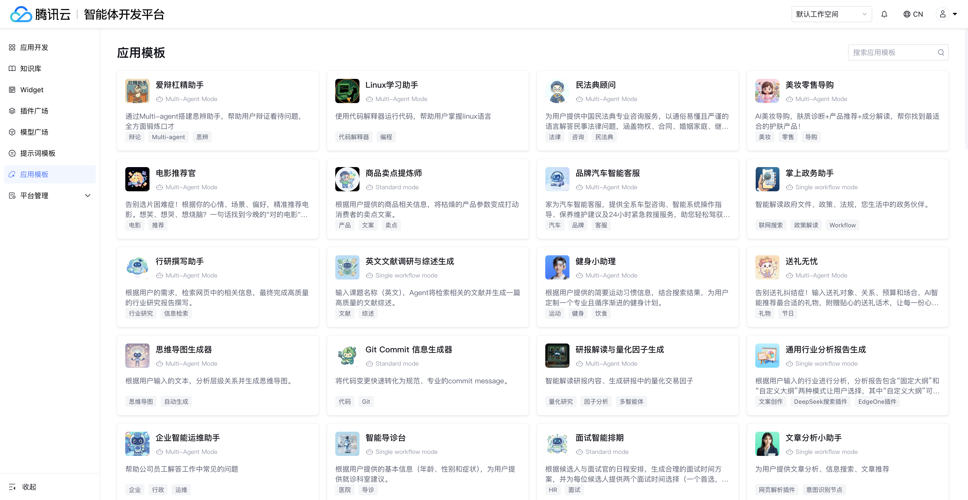The height and width of the screenshot is (500, 968).
Task: Select the Widget sidebar item
Action: point(32,90)
